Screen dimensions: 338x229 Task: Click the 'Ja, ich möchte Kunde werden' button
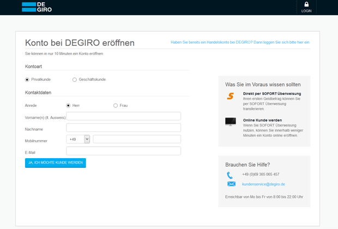coord(56,163)
